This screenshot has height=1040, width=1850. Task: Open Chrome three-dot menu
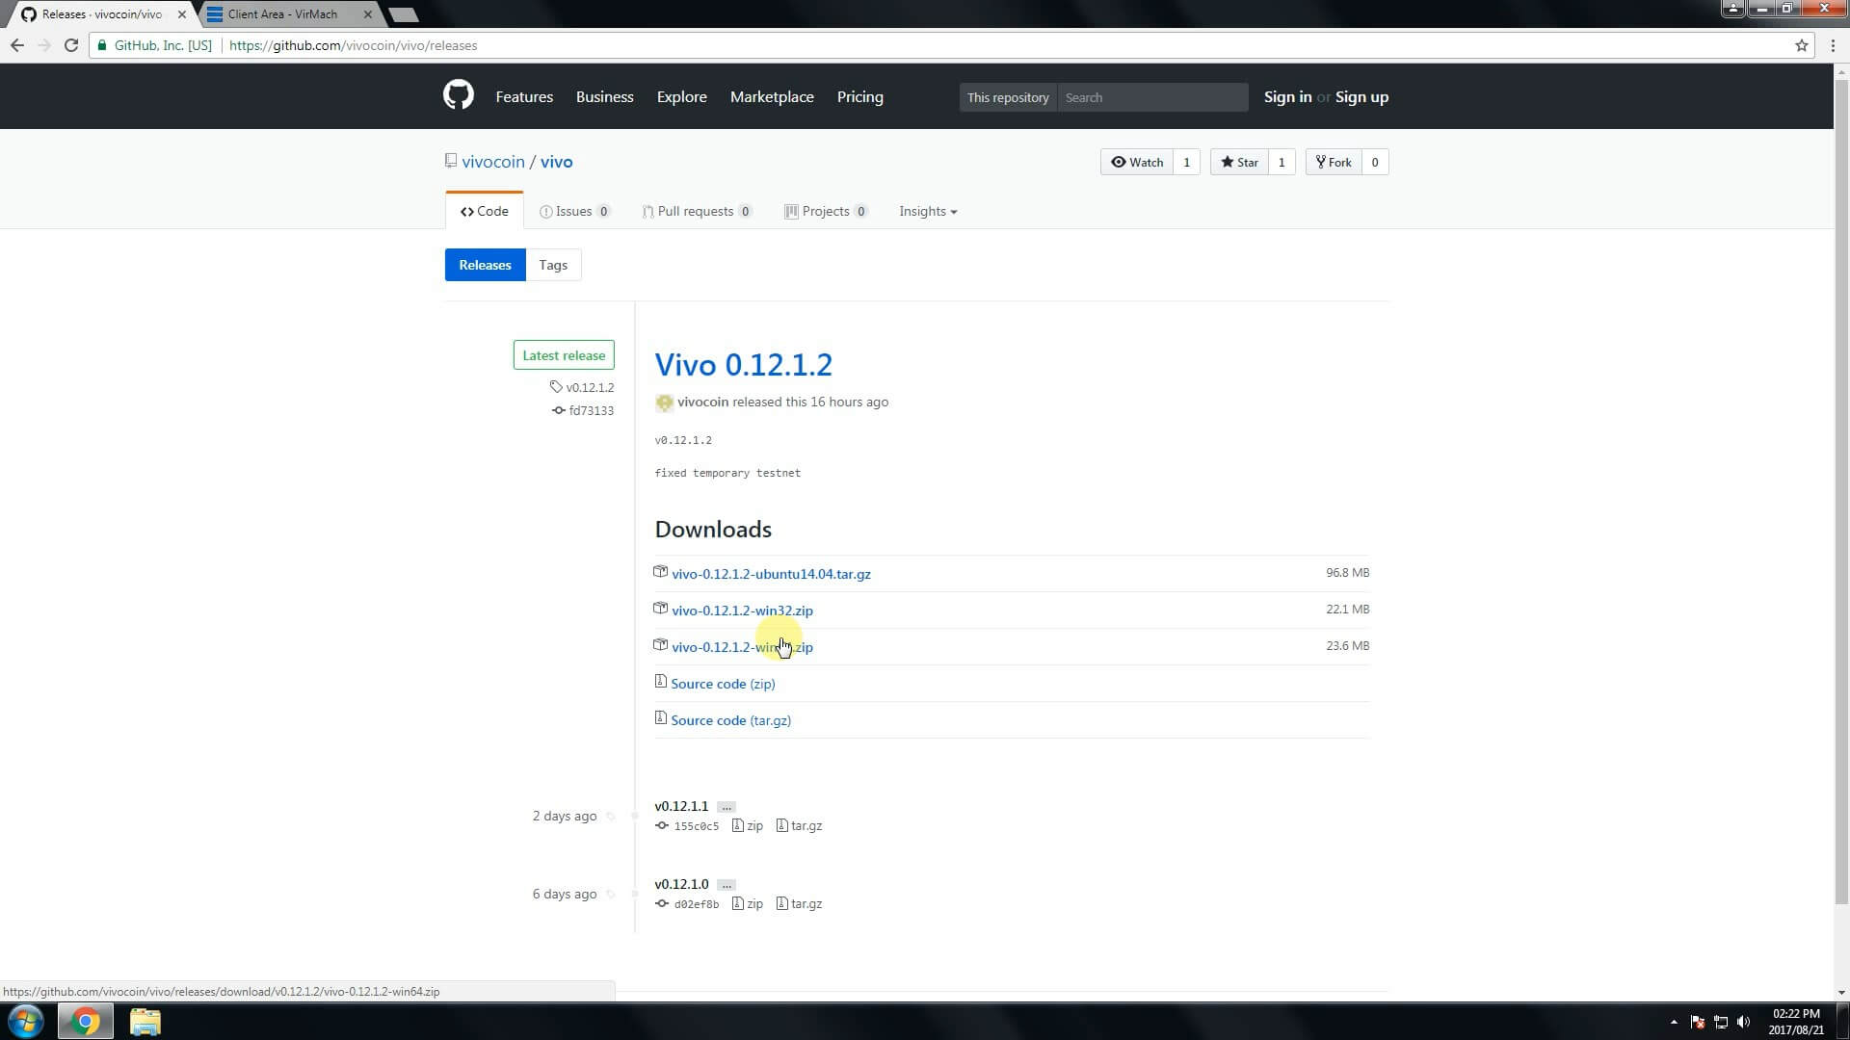(x=1832, y=45)
